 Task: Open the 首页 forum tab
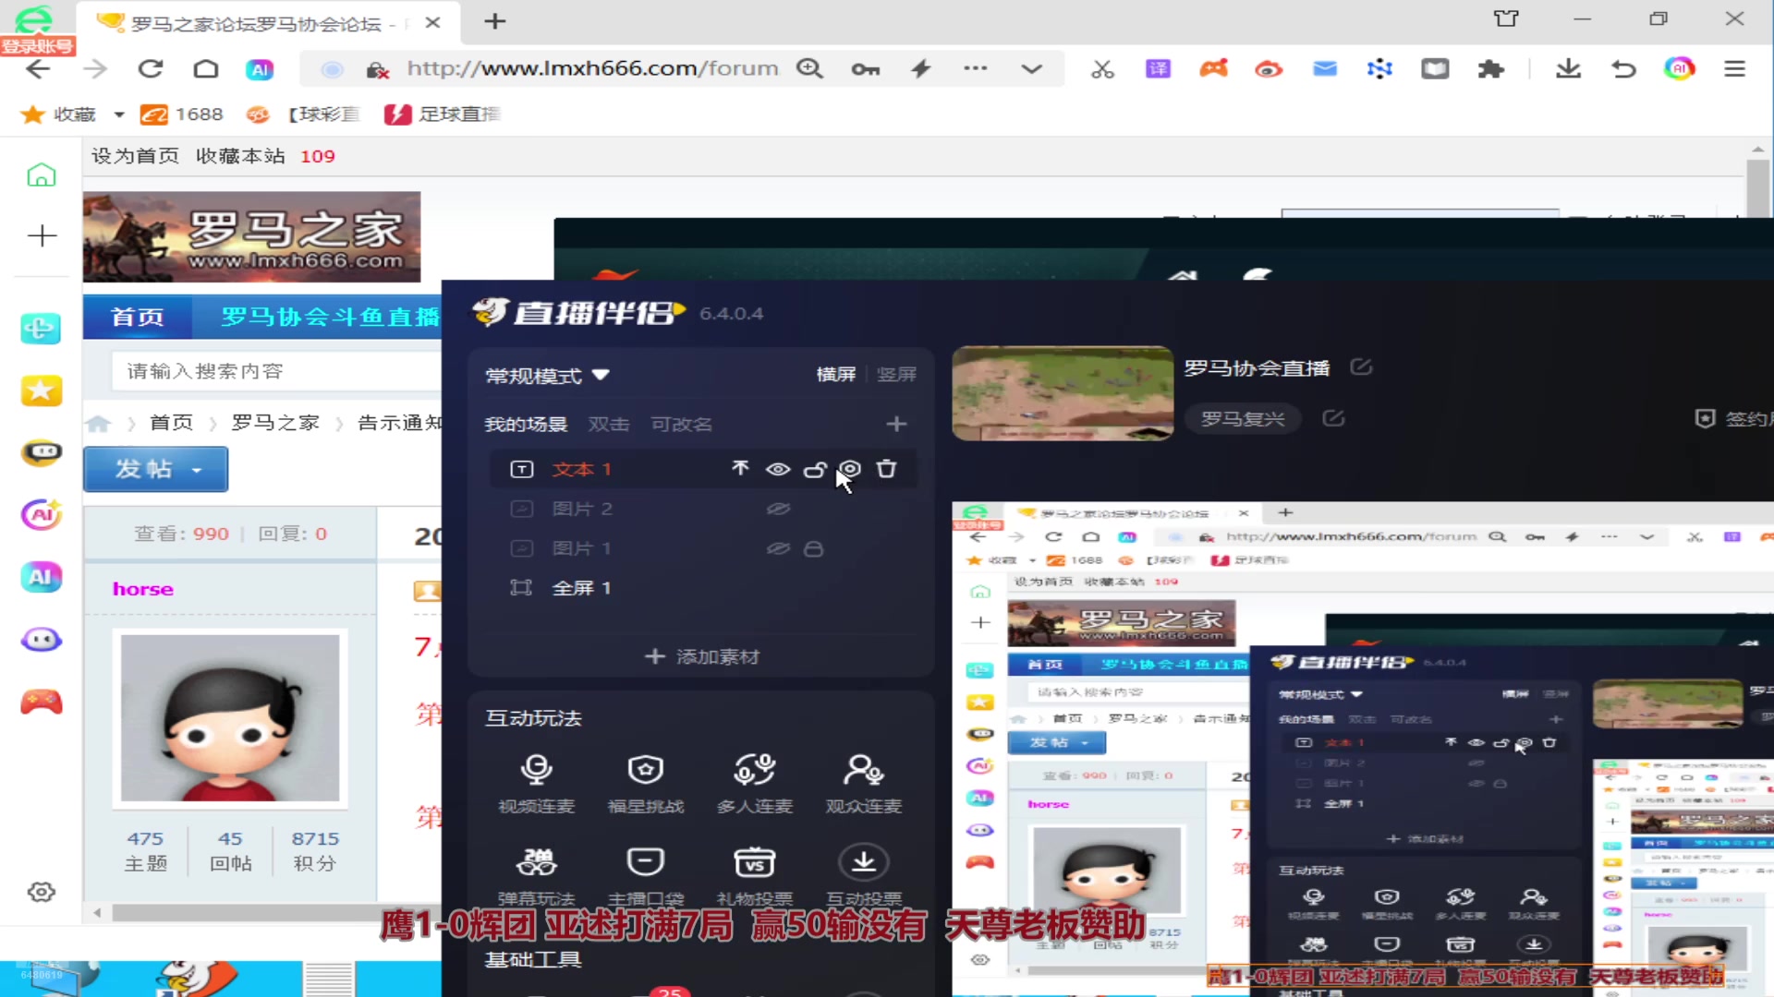click(138, 317)
